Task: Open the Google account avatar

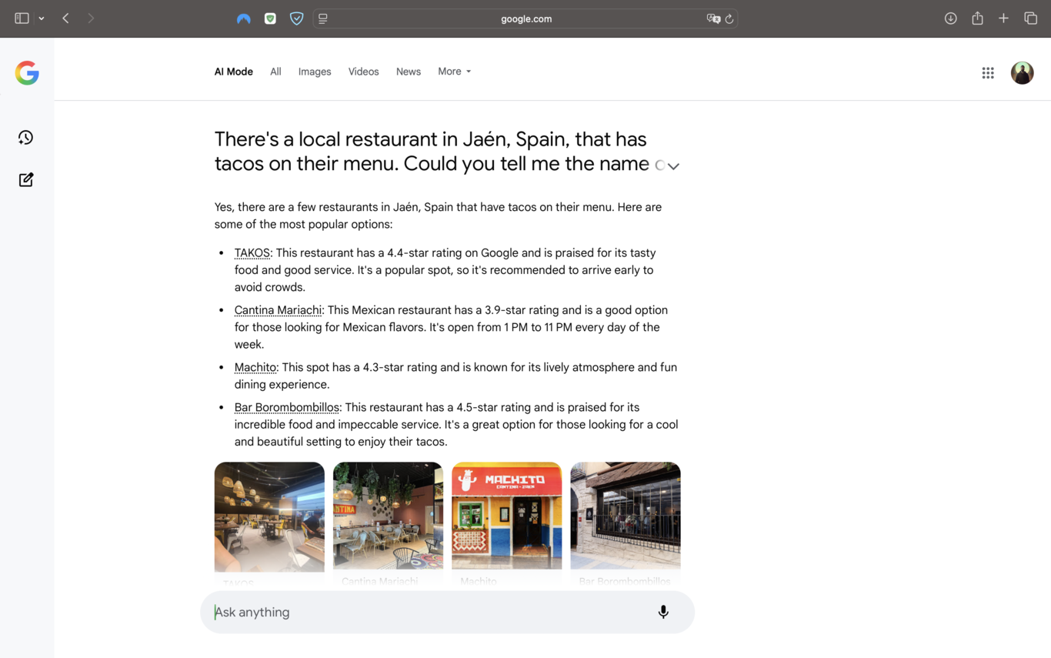Action: point(1022,73)
